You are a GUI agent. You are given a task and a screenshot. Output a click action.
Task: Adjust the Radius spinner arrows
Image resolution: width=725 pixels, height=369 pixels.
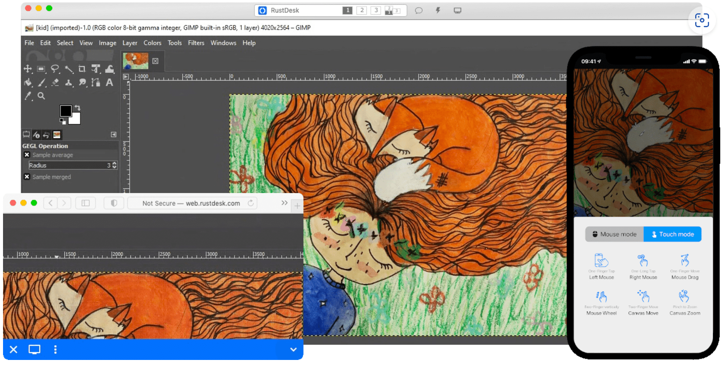pos(114,165)
